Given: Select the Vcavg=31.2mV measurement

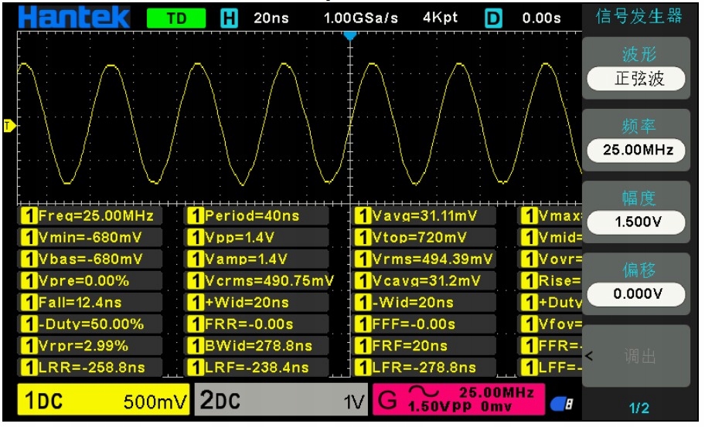Looking at the screenshot, I should point(424,281).
